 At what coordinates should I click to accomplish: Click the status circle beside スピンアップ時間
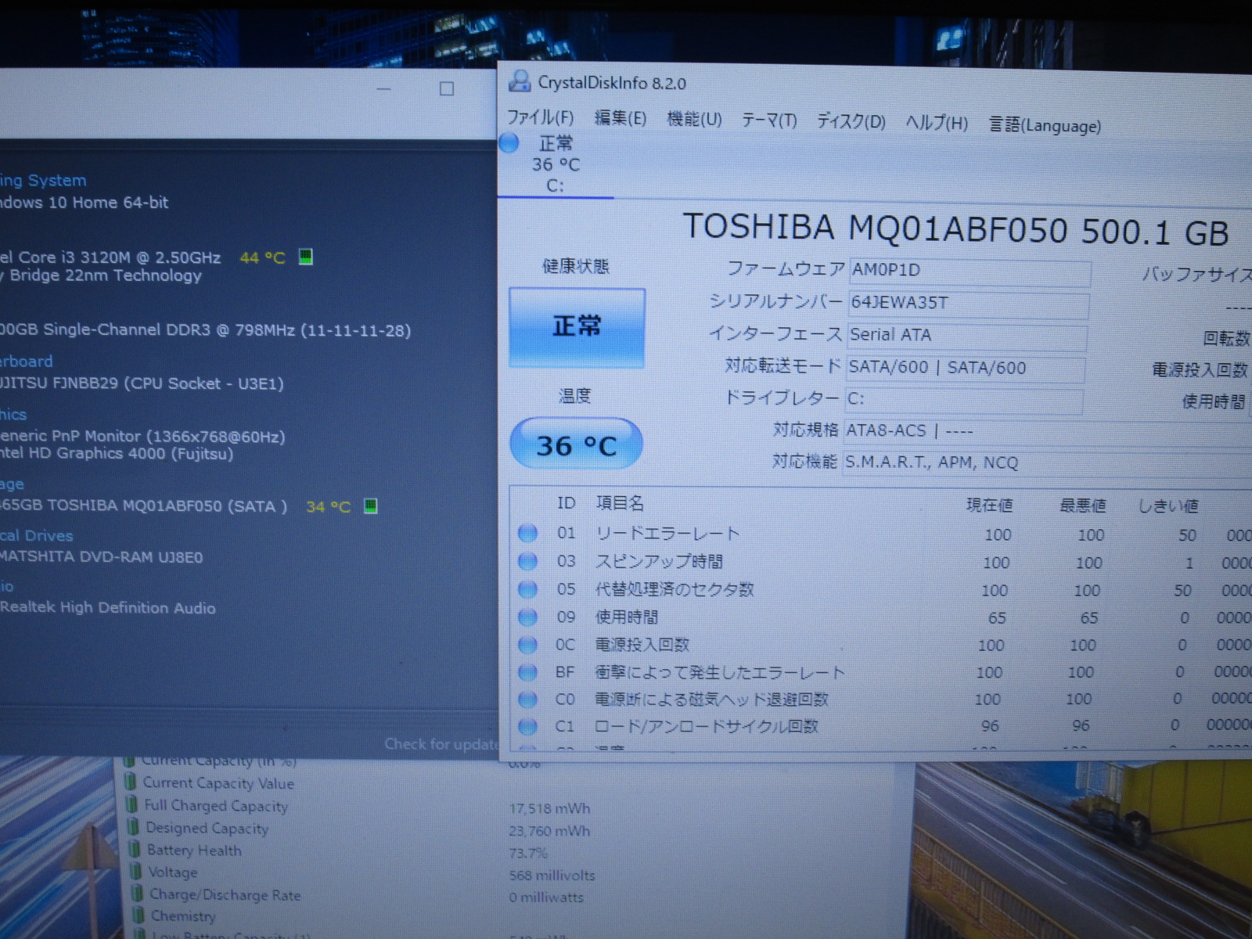pos(528,561)
